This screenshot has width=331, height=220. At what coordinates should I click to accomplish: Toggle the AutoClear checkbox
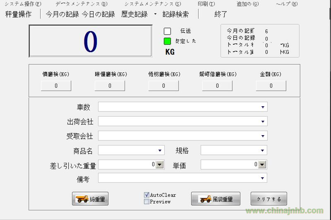[146, 195]
